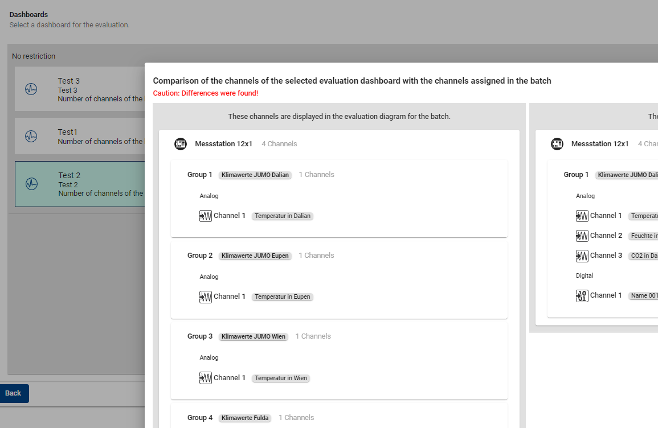This screenshot has height=428, width=658.
Task: Click the Test1 dashboard chart icon
Action: tap(31, 136)
